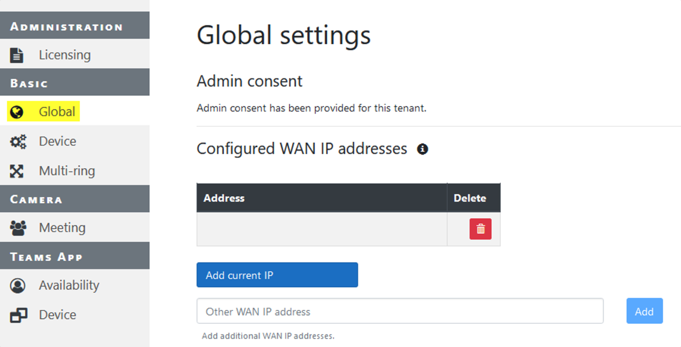Navigate to Availability text label

coord(69,285)
